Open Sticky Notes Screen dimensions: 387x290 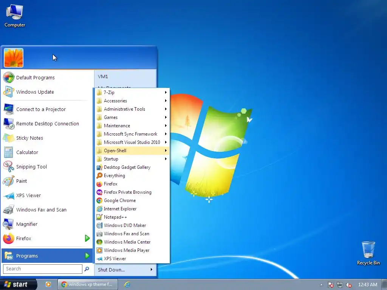click(x=46, y=138)
